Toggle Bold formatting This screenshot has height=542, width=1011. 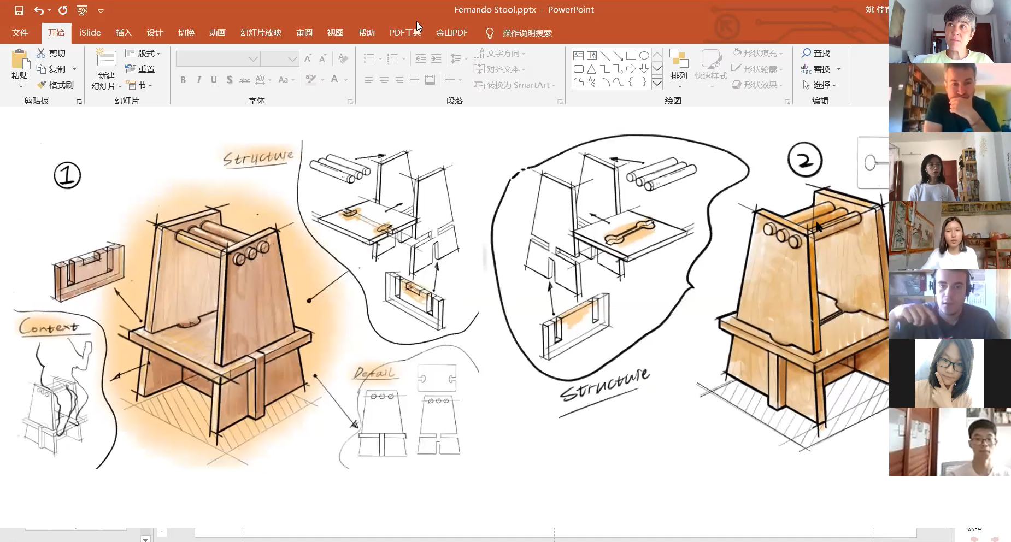click(x=183, y=80)
